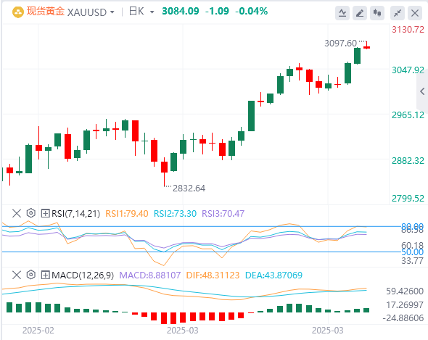This screenshot has height=340, width=428.
Task: Click the -24.88606 MACD axis label
Action: pos(403,318)
